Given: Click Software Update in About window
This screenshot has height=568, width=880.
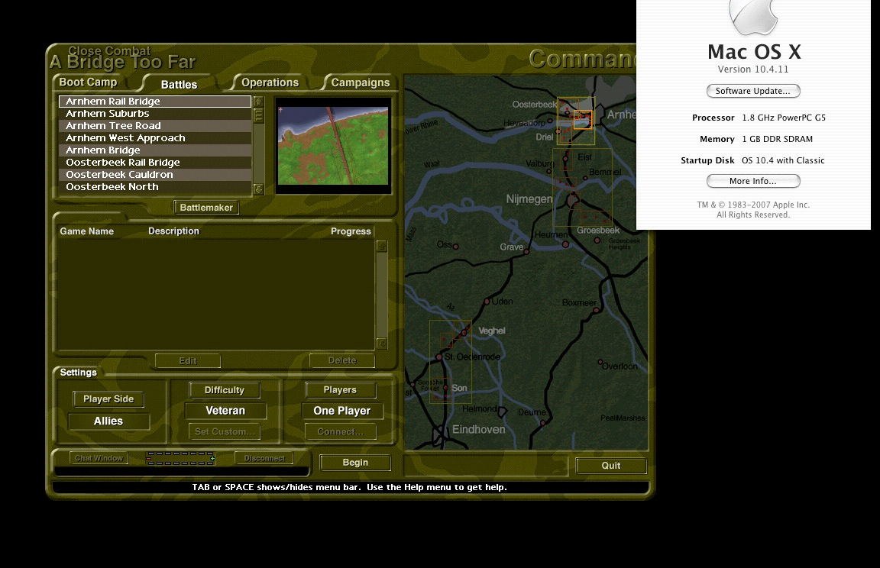Looking at the screenshot, I should pyautogui.click(x=753, y=91).
